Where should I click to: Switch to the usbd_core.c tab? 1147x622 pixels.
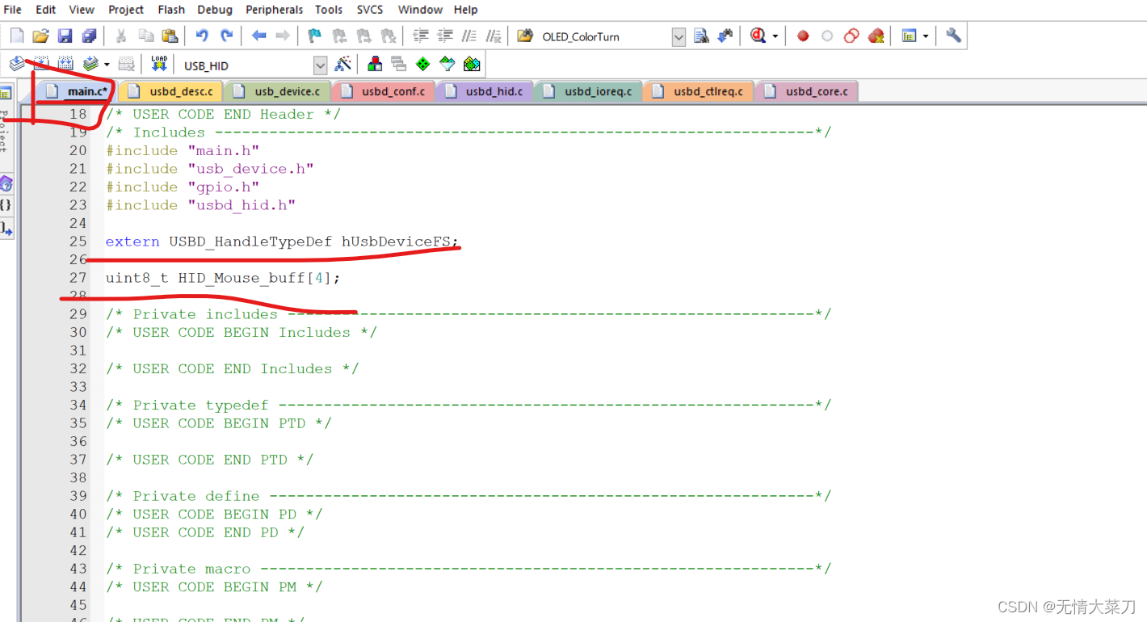coord(807,91)
